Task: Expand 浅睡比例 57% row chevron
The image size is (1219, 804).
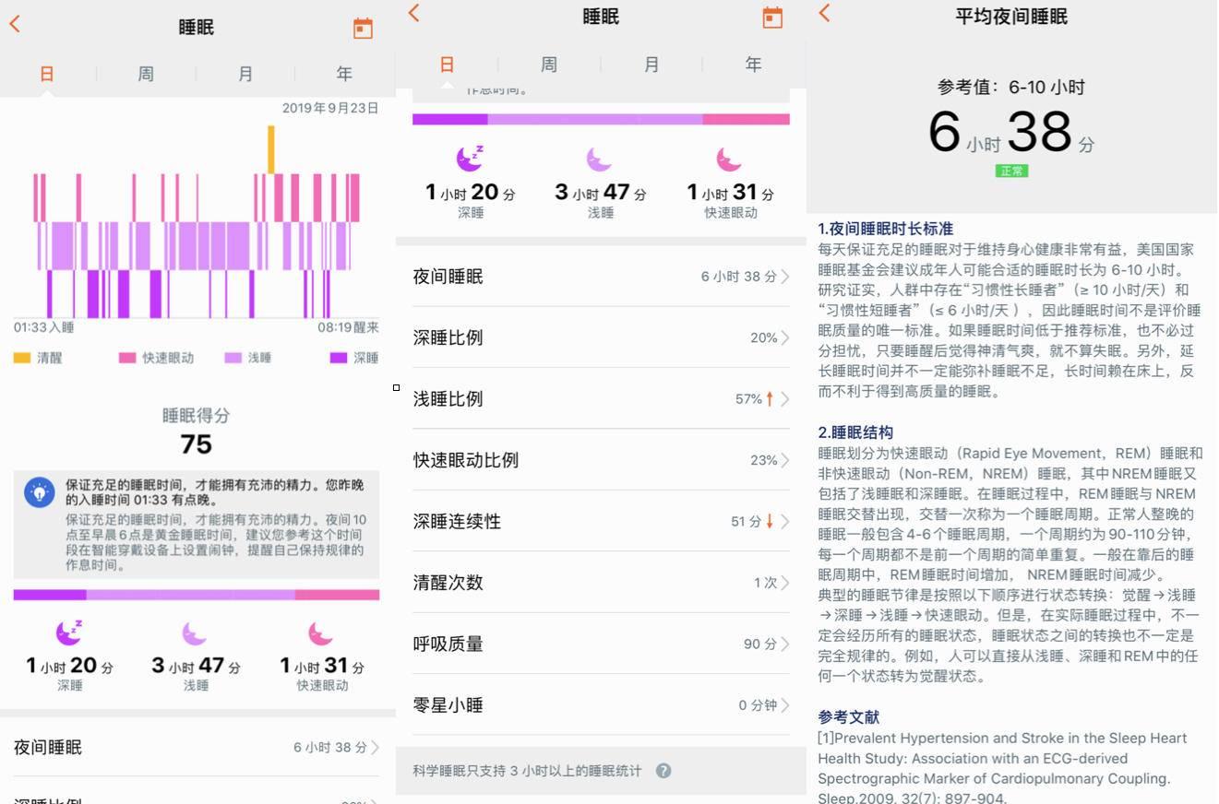Action: coord(785,399)
